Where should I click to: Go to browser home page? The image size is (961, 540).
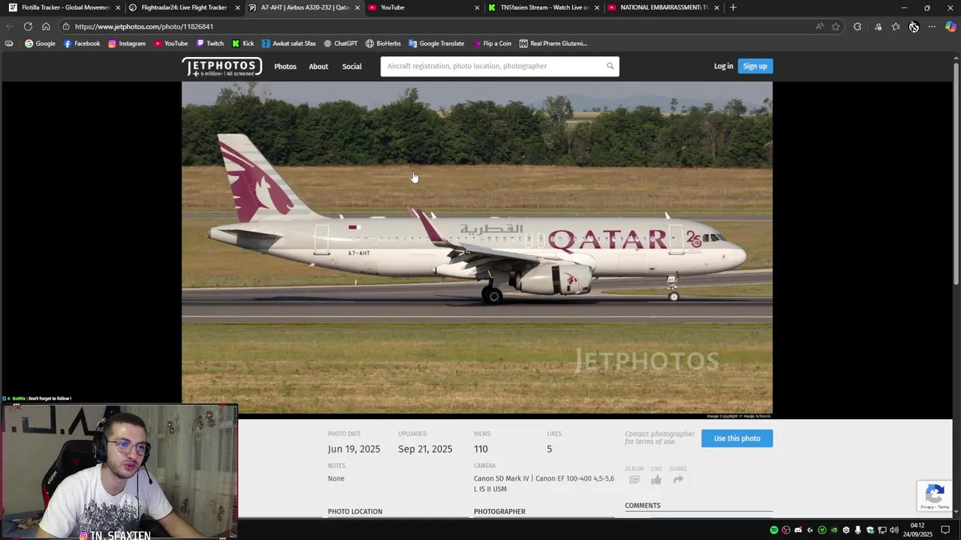[x=46, y=26]
